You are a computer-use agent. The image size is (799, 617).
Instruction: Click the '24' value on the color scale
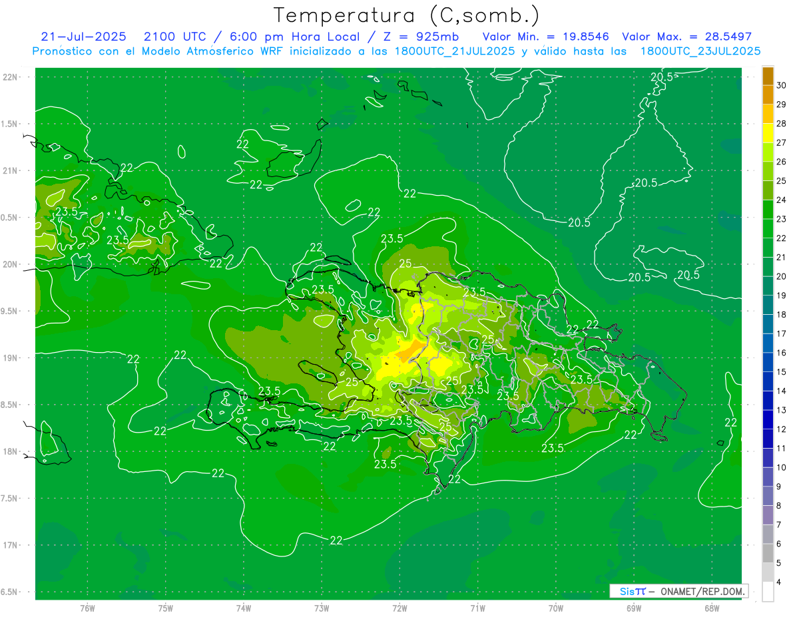(782, 200)
